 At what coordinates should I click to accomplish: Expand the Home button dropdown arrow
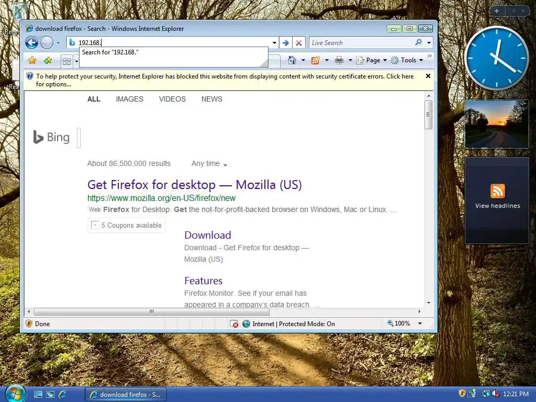tap(303, 61)
